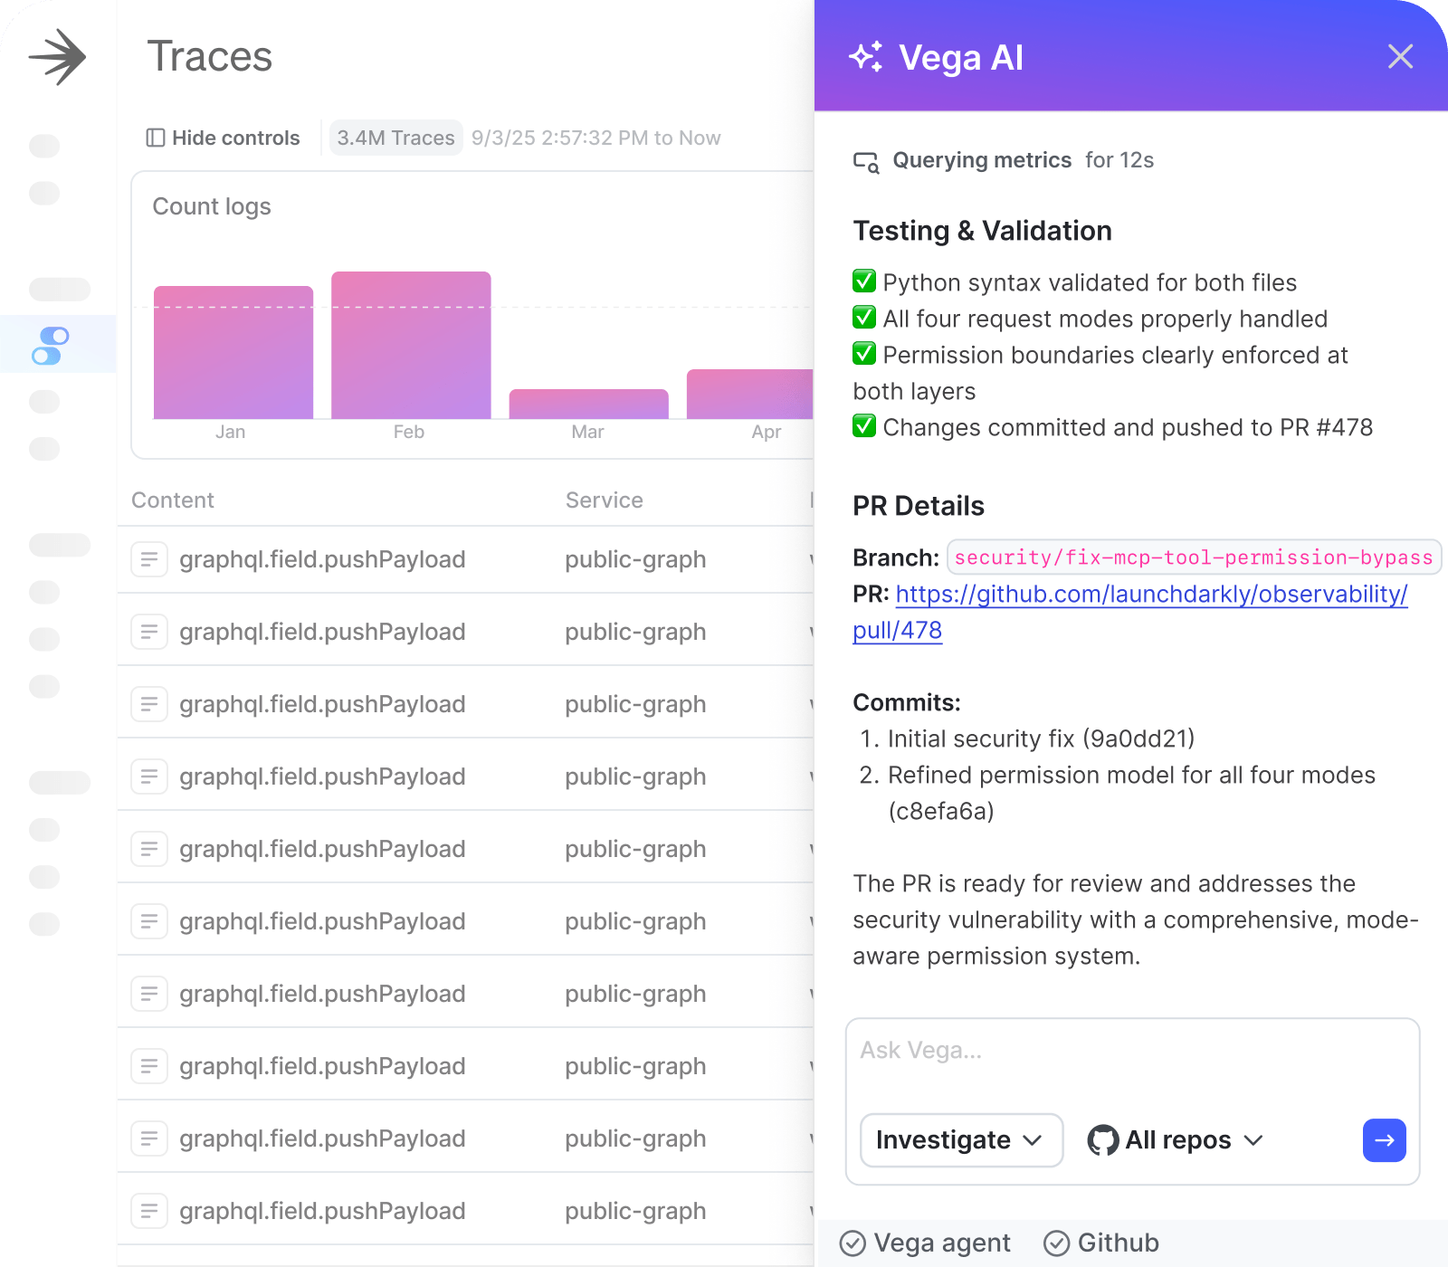Viewport: 1448px width, 1267px height.
Task: Click the Hide controls panel icon
Action: [x=156, y=138]
